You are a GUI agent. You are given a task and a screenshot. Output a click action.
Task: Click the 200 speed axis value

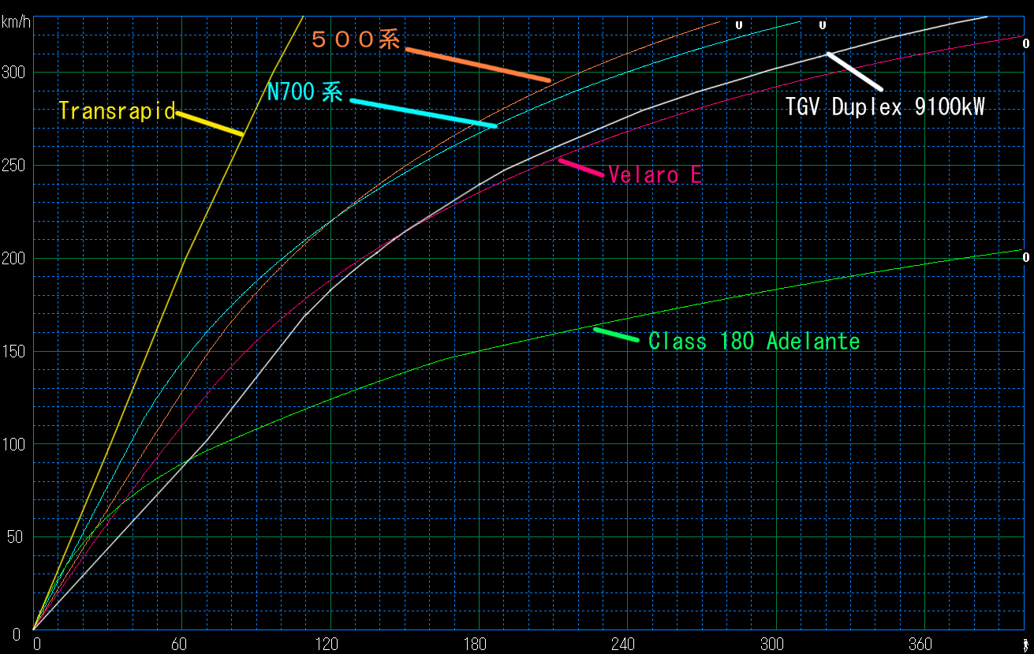[x=13, y=259]
